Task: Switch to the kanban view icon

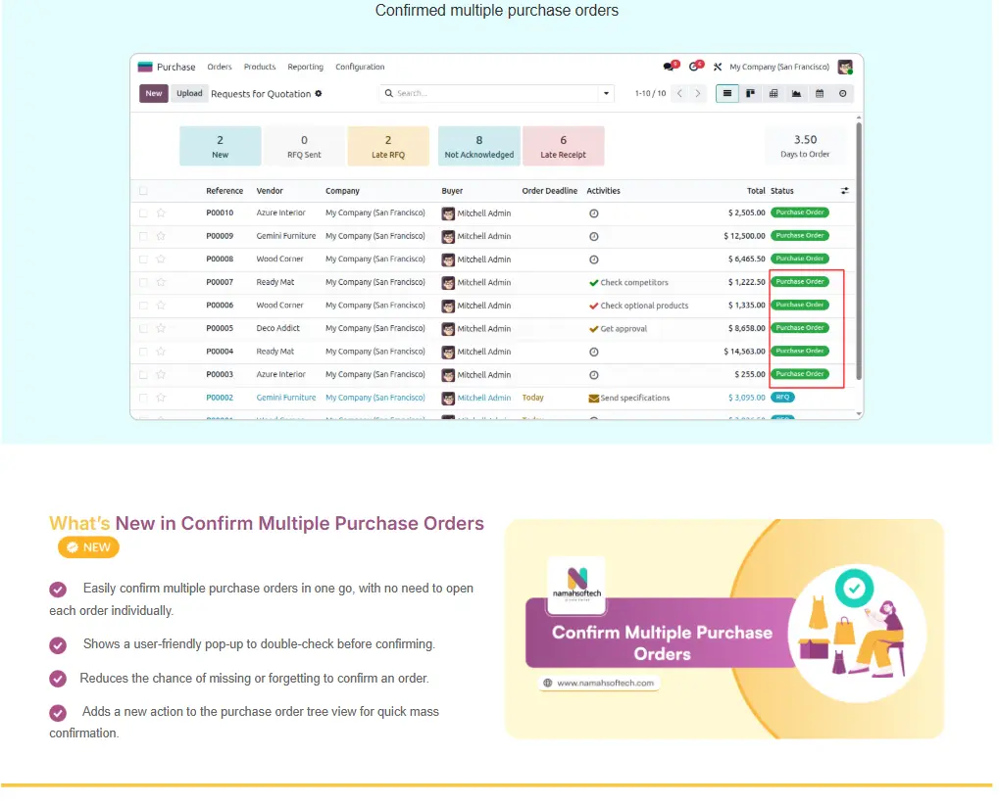Action: click(x=750, y=94)
